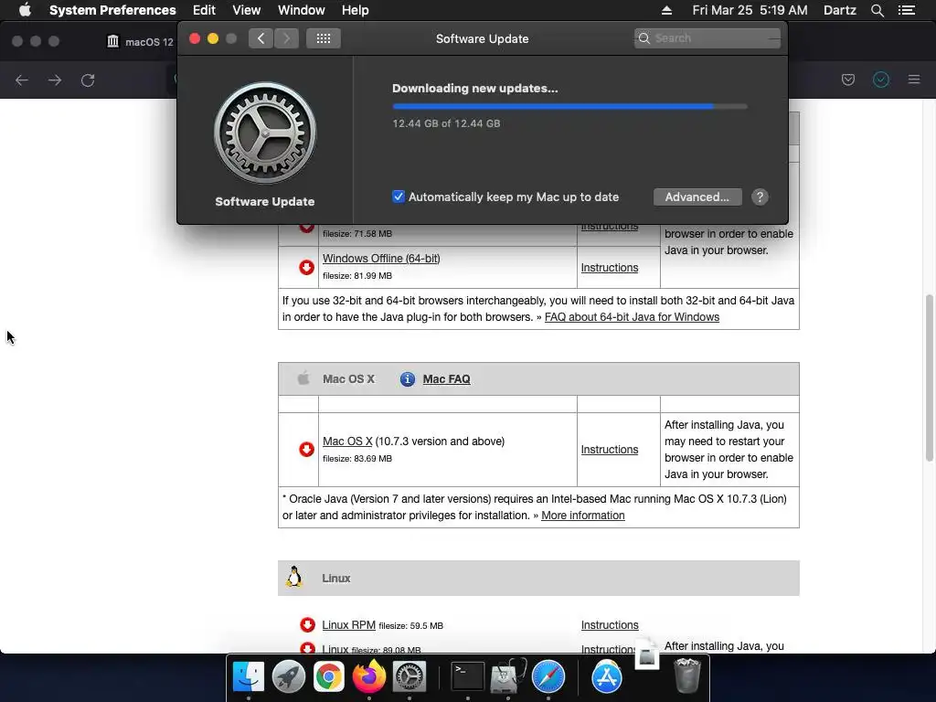936x702 pixels.
Task: Open Safari from the Dock
Action: click(x=548, y=676)
